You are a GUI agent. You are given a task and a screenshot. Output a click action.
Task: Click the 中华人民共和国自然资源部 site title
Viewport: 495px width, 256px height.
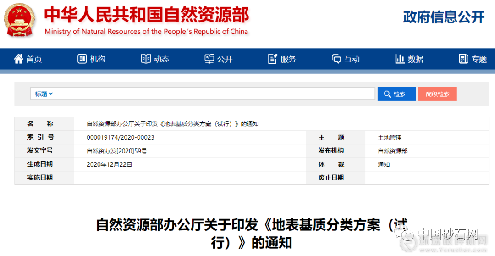pos(146,16)
